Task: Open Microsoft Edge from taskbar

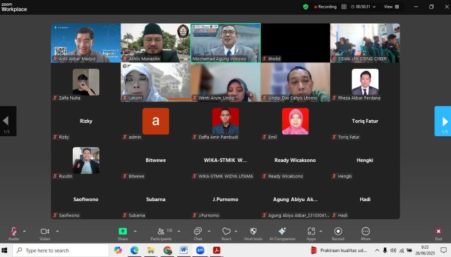Action: click(x=134, y=251)
